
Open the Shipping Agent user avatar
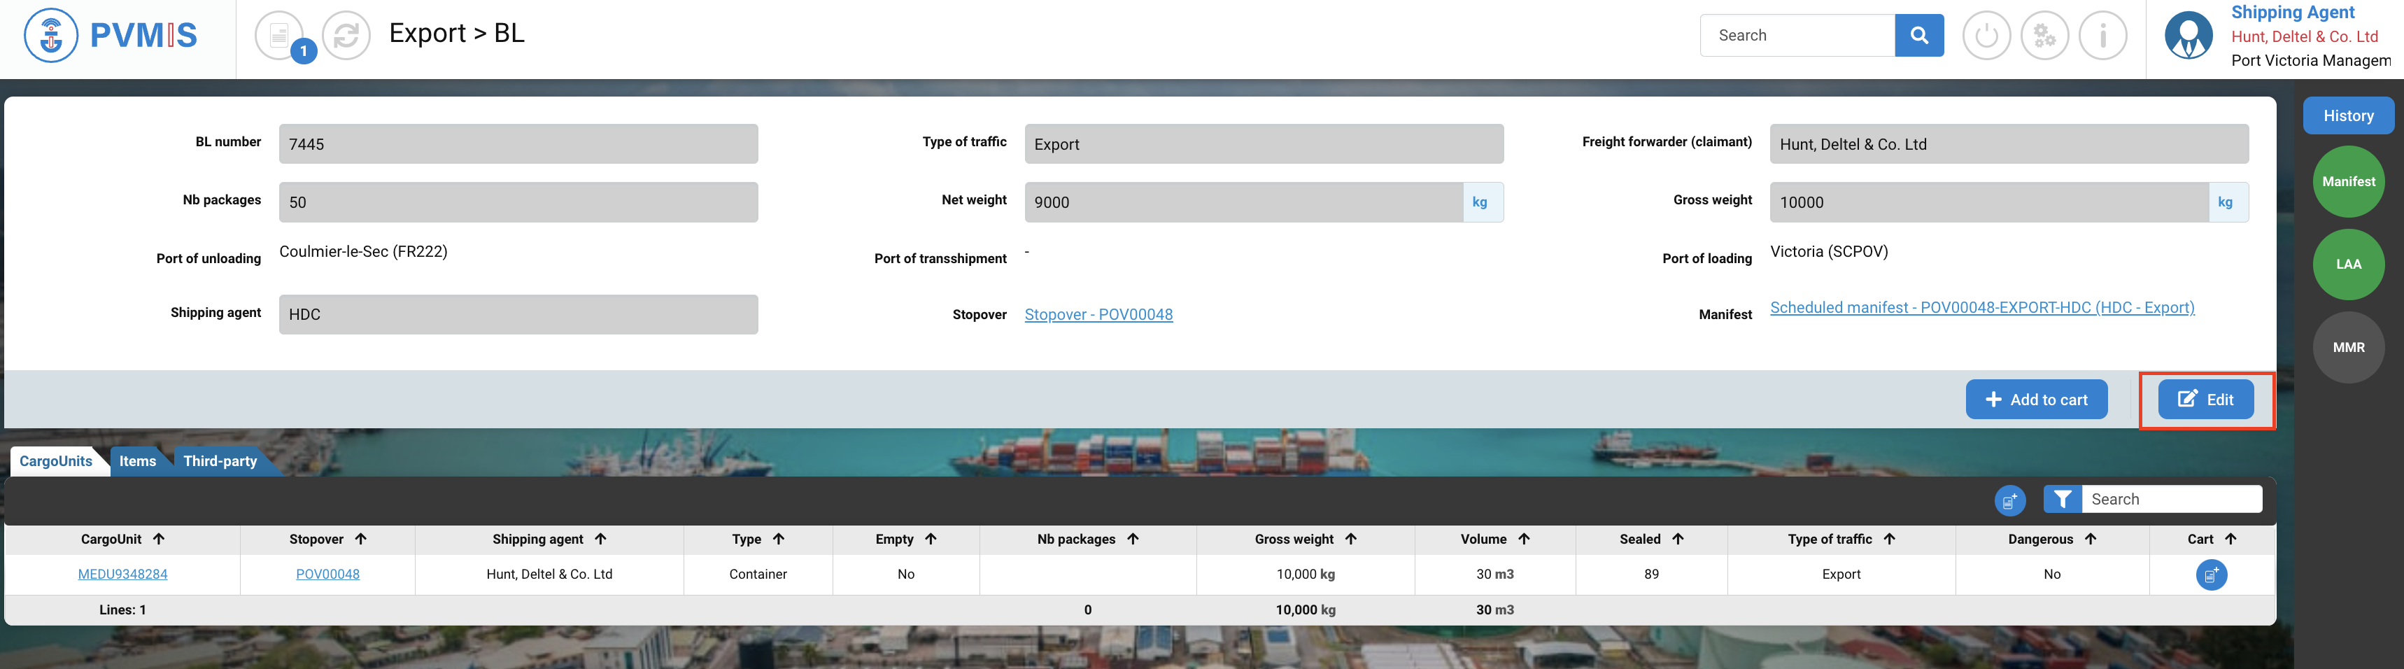click(2188, 36)
